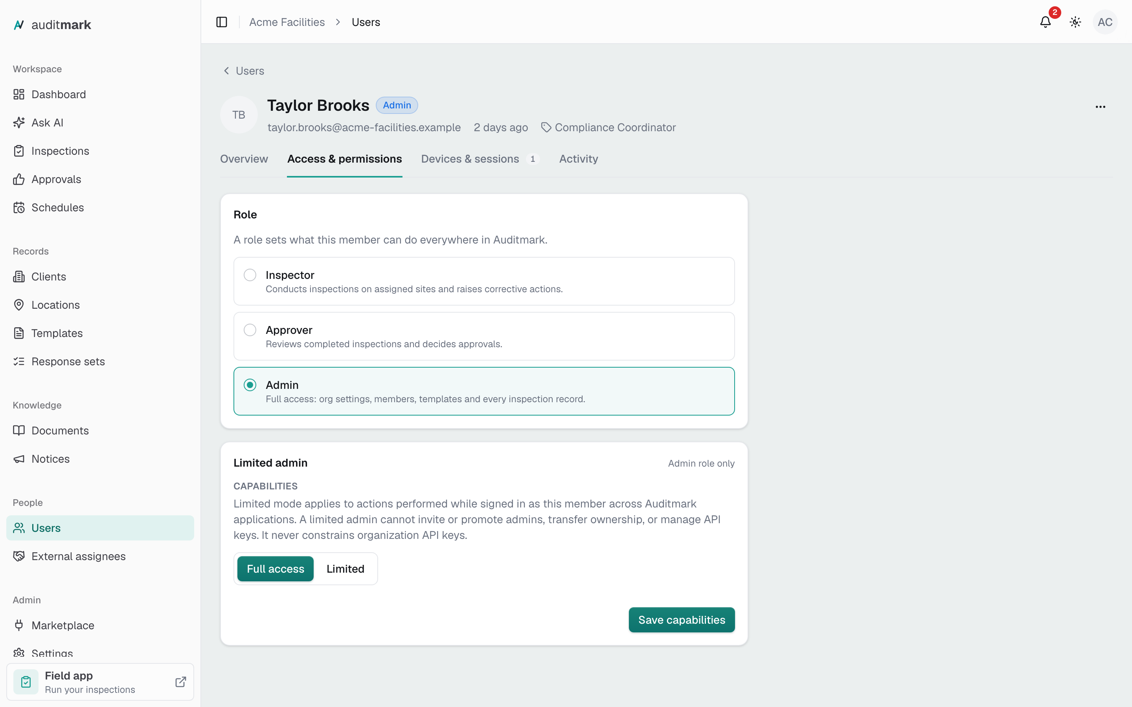Viewport: 1132px width, 707px height.
Task: Click the Templates document icon
Action: point(19,333)
